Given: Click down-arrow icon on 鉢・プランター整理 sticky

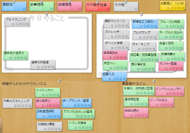Looking at the screenshot, I should [x=86, y=105].
